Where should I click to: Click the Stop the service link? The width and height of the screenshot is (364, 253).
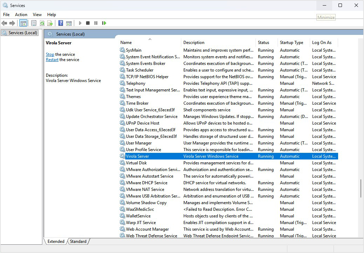coord(50,54)
